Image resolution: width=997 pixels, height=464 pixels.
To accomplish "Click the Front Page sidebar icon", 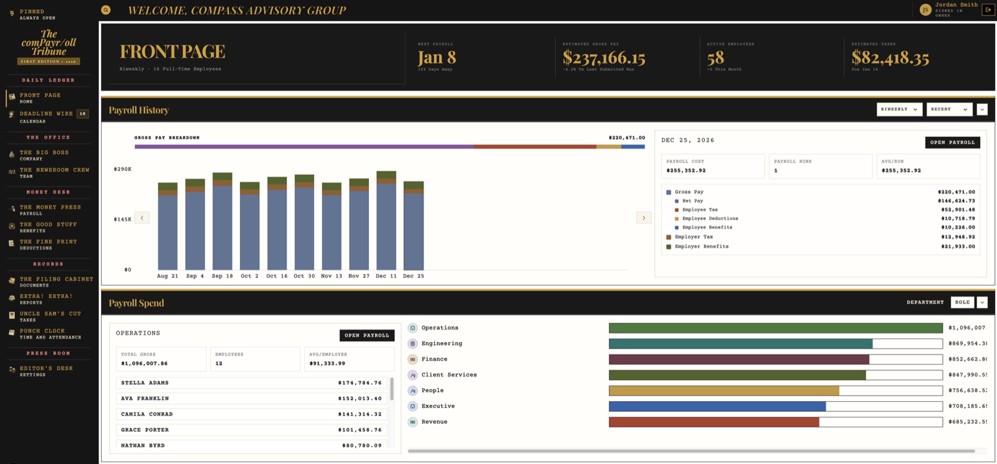I will pyautogui.click(x=12, y=97).
